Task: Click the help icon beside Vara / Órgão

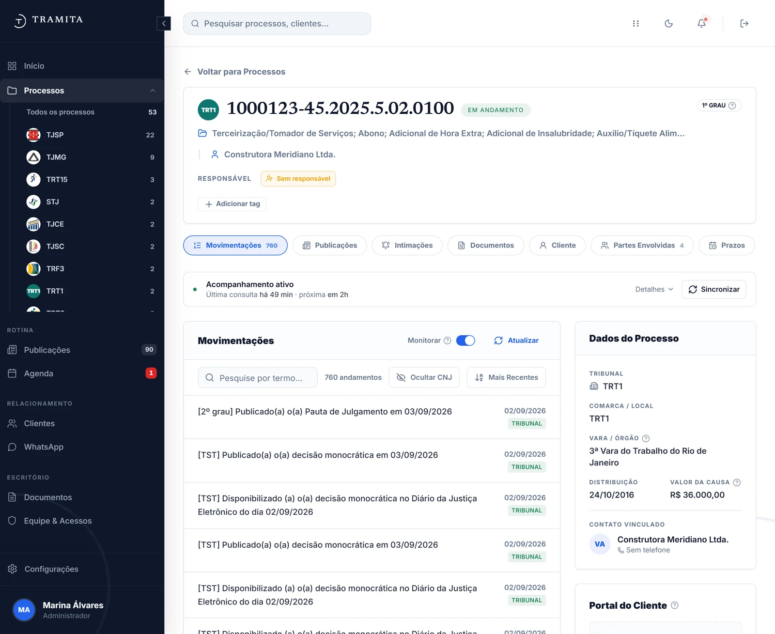Action: tap(646, 438)
